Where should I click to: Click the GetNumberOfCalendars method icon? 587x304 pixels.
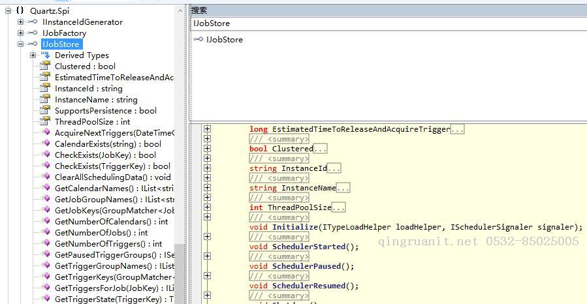pos(47,221)
